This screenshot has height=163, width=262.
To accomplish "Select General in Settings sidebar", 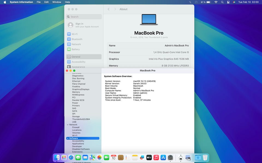I will [x=84, y=57].
